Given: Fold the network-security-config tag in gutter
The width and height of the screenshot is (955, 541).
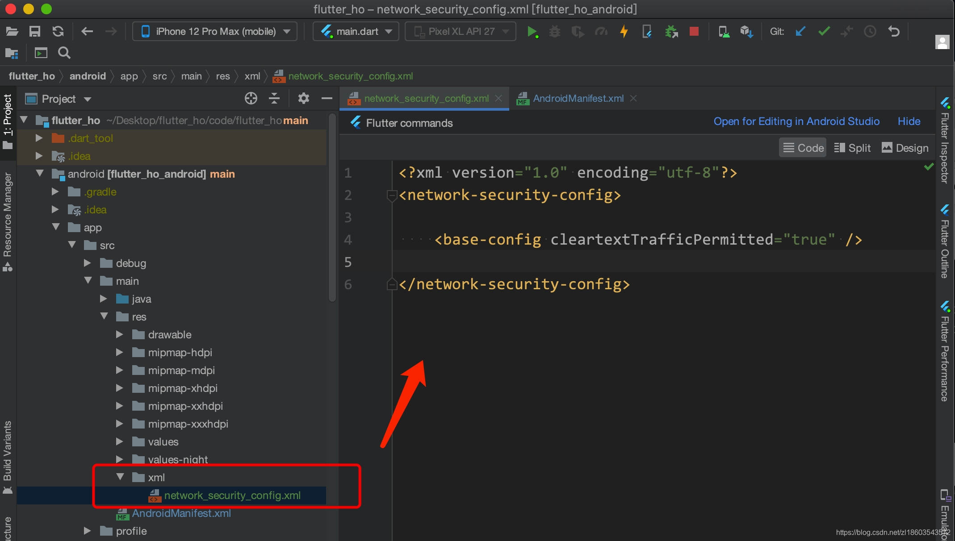Looking at the screenshot, I should point(391,195).
